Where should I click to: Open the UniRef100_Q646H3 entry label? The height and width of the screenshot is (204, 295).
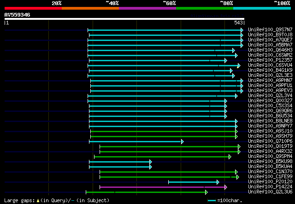[x=270, y=50]
